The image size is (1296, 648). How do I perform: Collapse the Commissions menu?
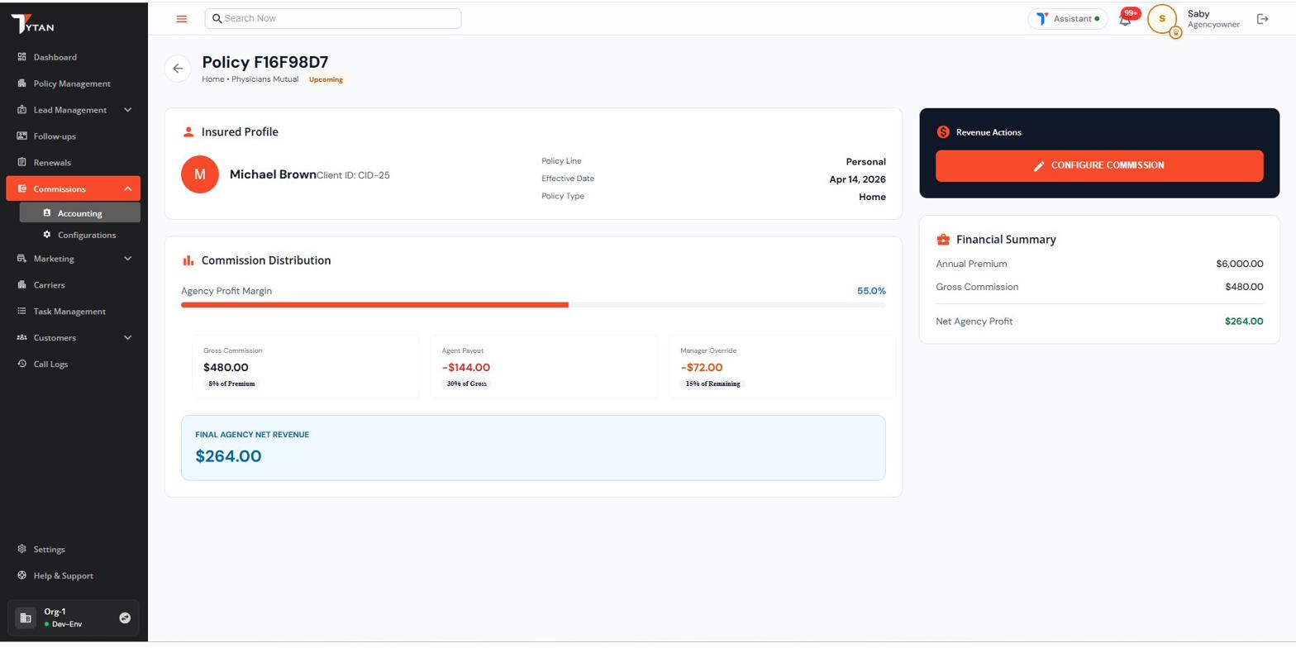coord(127,189)
